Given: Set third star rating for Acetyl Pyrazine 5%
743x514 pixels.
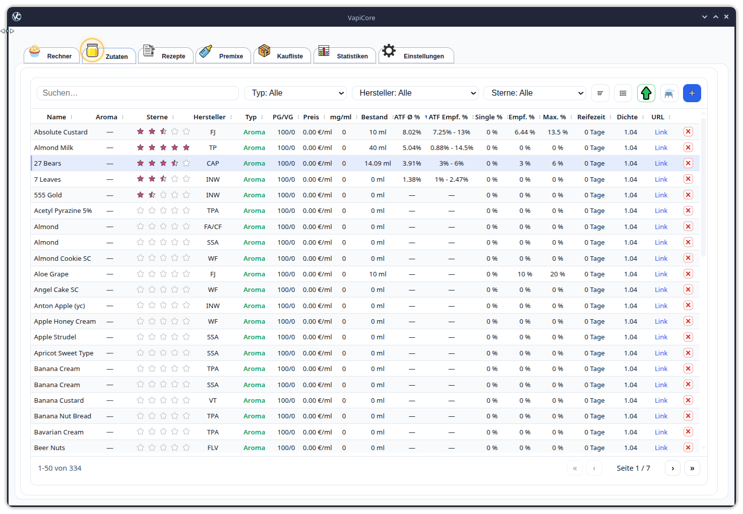Looking at the screenshot, I should (163, 210).
